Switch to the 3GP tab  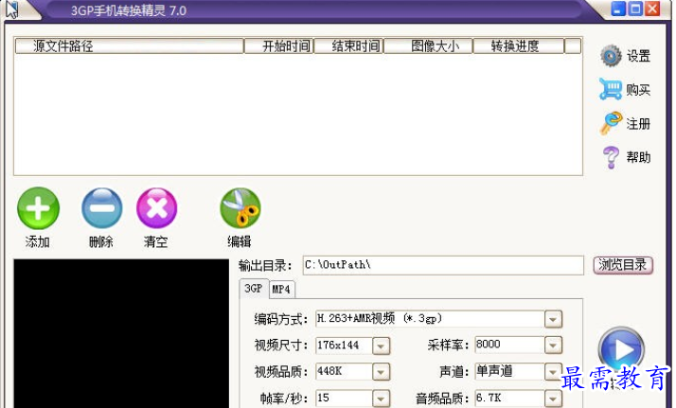254,288
